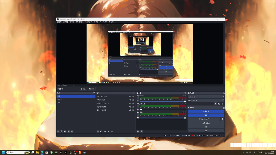This screenshot has height=155, width=276.
Task: Open the View menu in OBS
Action: [x=72, y=22]
